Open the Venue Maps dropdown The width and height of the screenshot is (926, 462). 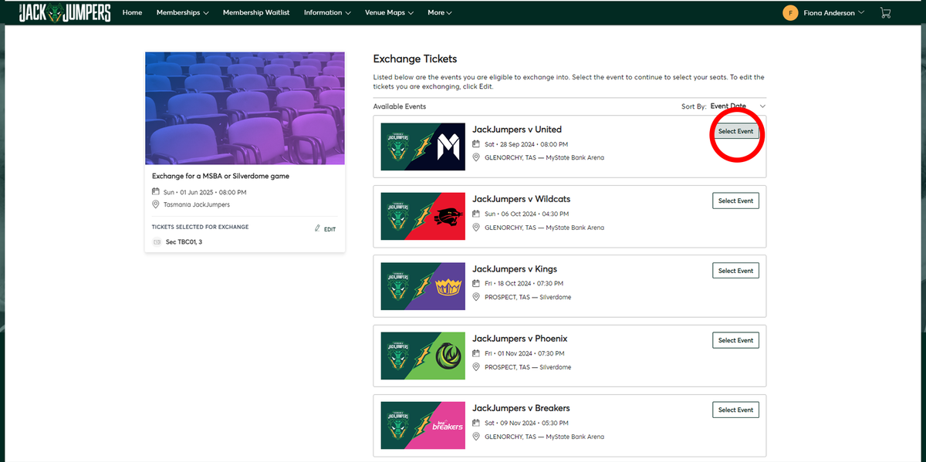(389, 12)
